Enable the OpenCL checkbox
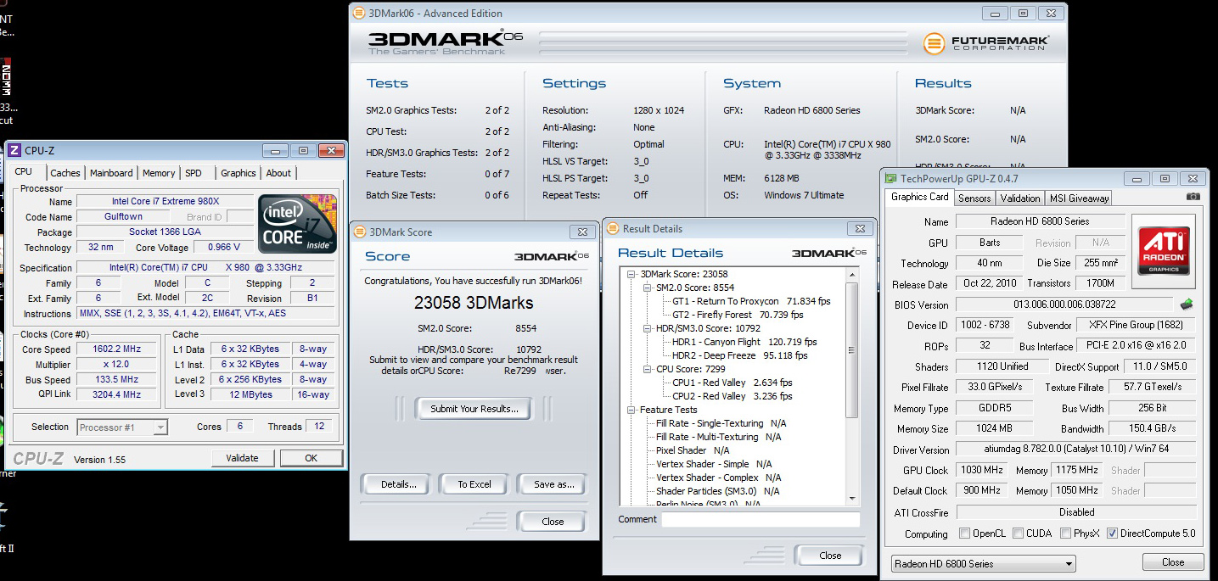 [964, 534]
